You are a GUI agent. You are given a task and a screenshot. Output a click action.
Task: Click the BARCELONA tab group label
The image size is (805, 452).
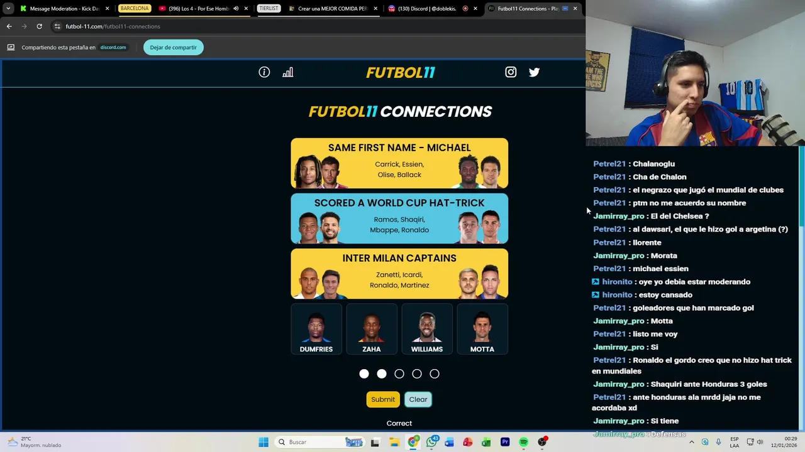pos(135,9)
